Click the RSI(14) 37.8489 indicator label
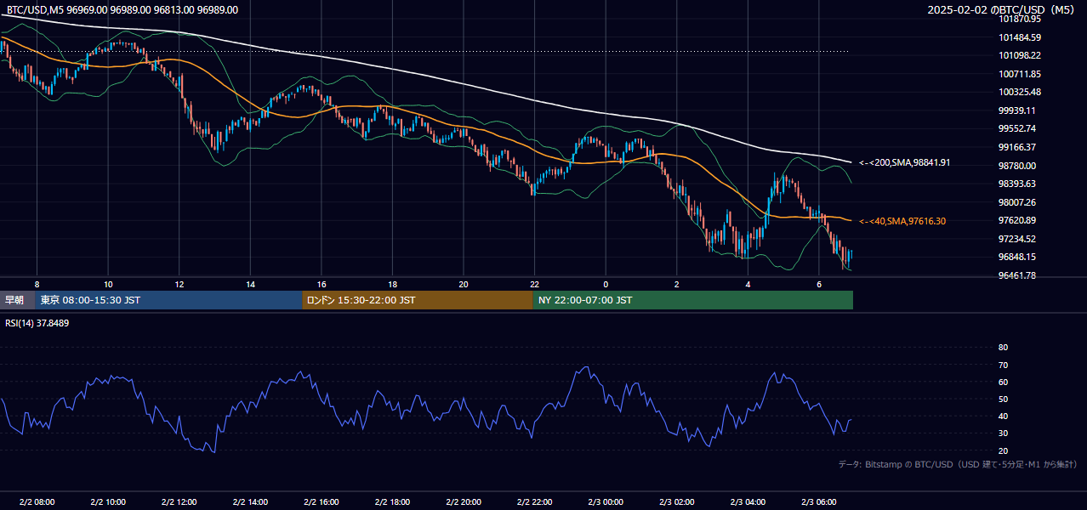The width and height of the screenshot is (1087, 510). click(x=37, y=323)
